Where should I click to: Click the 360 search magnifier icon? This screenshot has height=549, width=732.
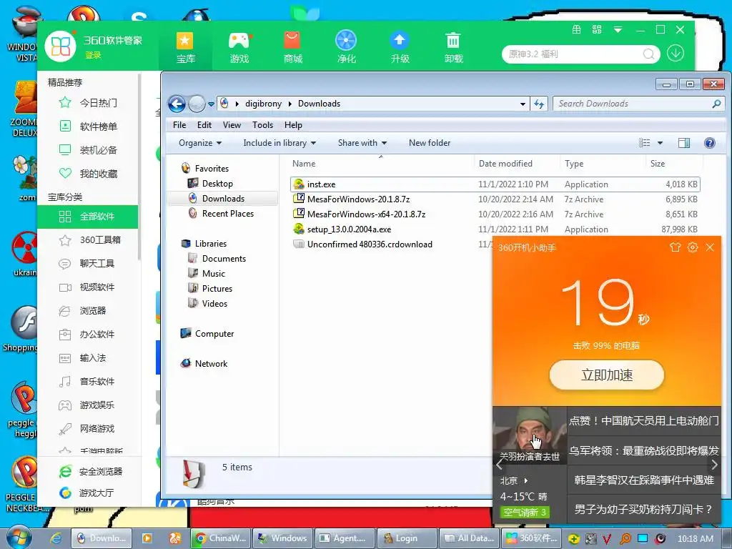[x=648, y=54]
